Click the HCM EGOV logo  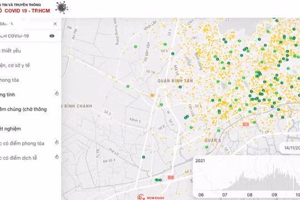(151, 197)
